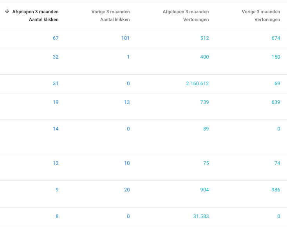This screenshot has width=287, height=227.
Task: Select the 67 clicks value
Action: pos(56,38)
